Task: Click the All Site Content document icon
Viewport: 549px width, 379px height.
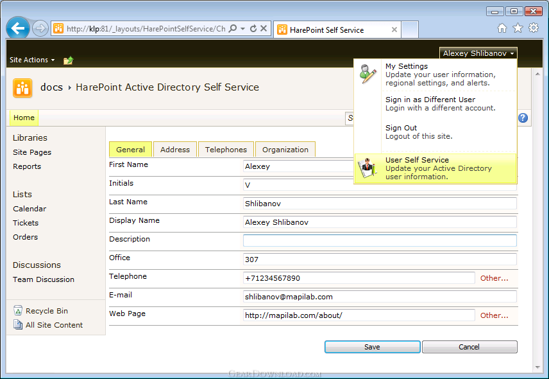Action: tap(18, 324)
